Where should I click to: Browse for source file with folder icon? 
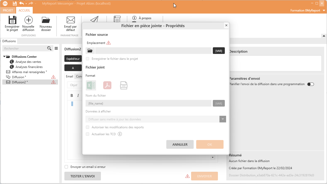(x=90, y=51)
